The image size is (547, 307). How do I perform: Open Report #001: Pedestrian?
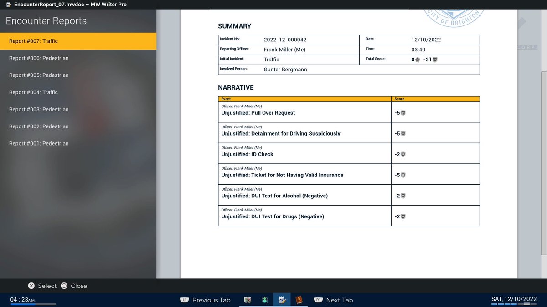pos(78,143)
